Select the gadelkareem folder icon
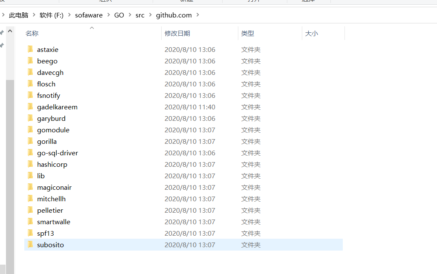The image size is (437, 274). (x=30, y=107)
